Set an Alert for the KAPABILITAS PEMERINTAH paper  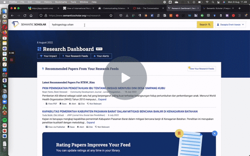[80, 127]
